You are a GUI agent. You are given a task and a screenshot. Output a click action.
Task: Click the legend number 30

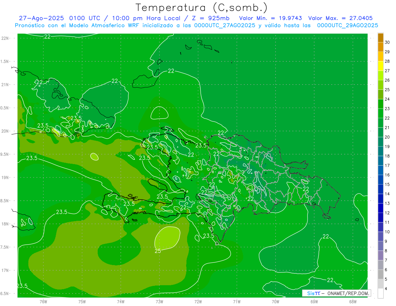coord(387,42)
